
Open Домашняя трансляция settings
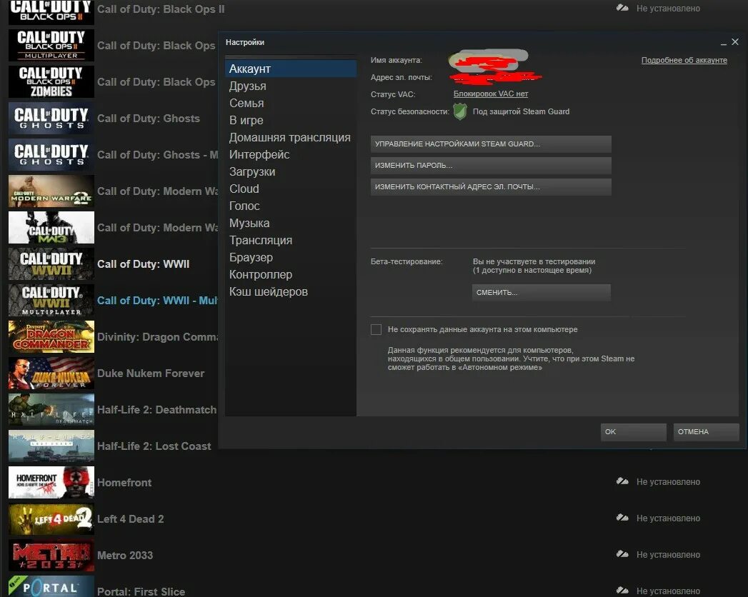tap(289, 137)
